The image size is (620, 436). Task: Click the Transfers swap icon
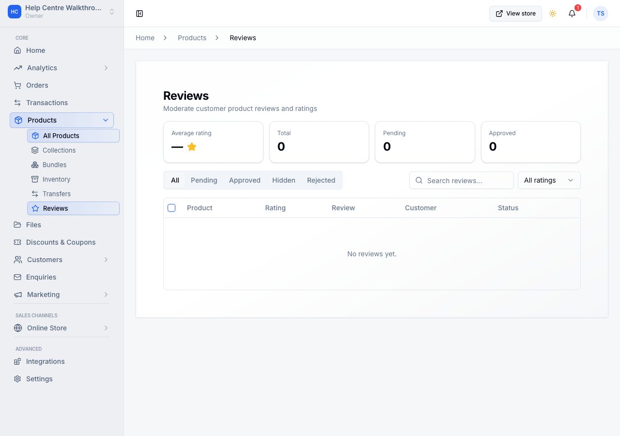(x=35, y=194)
